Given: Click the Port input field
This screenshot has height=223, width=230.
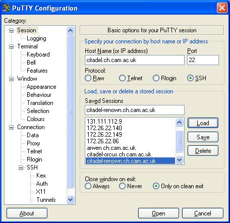Looking at the screenshot, I should (x=203, y=60).
